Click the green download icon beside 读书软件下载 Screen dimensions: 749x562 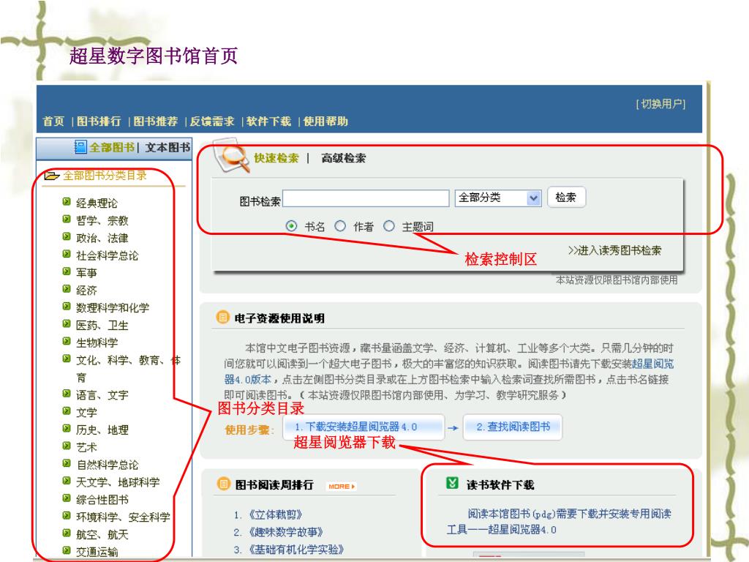click(x=452, y=483)
